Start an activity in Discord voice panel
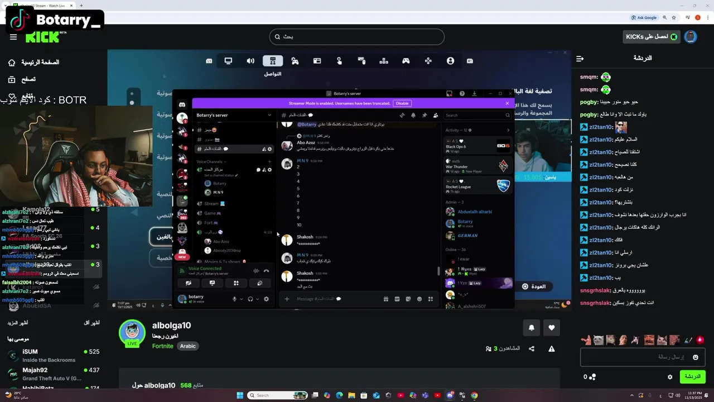Image resolution: width=714 pixels, height=402 pixels. pos(236,283)
